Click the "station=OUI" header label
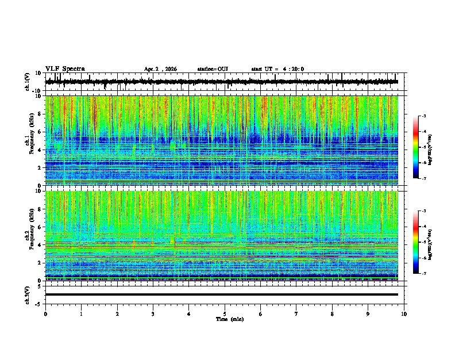The height and width of the screenshot is (352, 455). coord(213,69)
